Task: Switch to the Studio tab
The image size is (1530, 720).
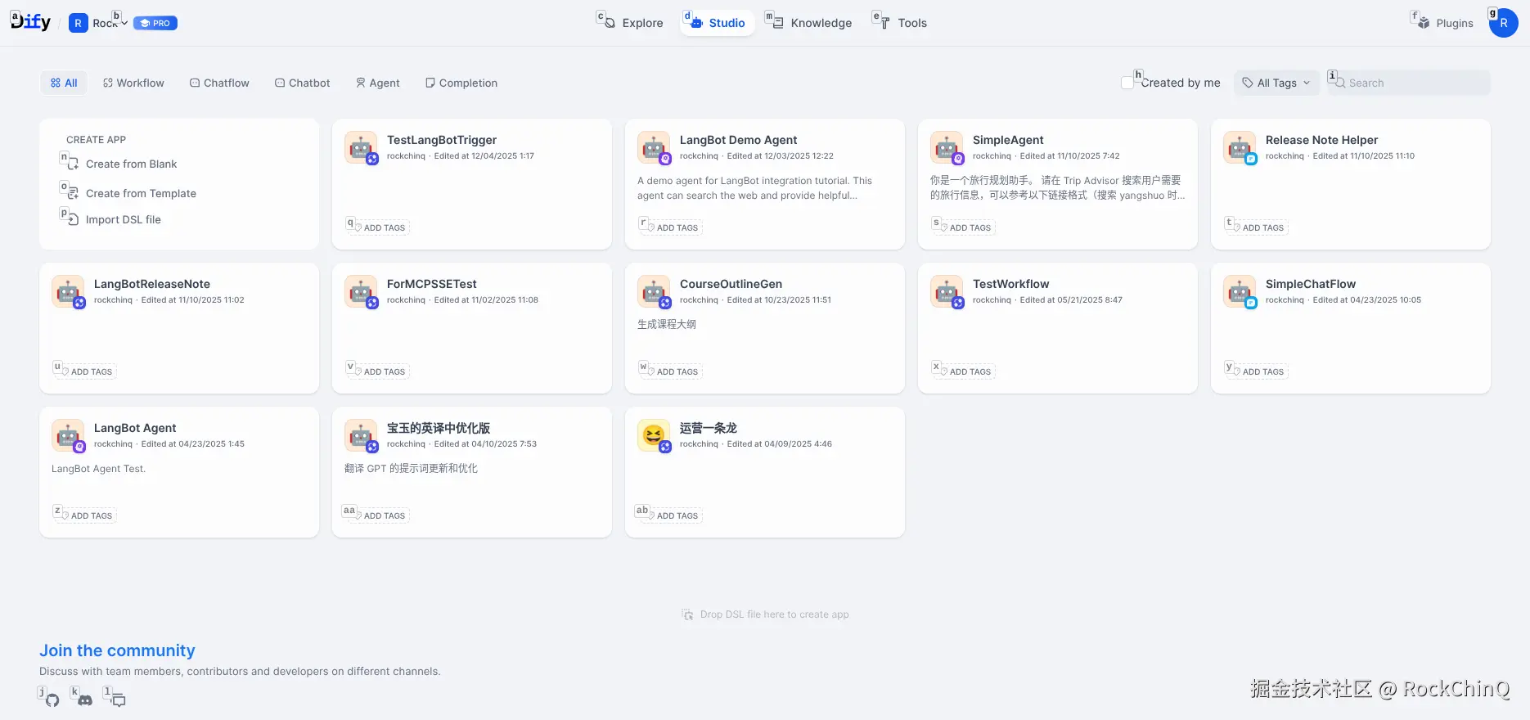Action: 718,23
